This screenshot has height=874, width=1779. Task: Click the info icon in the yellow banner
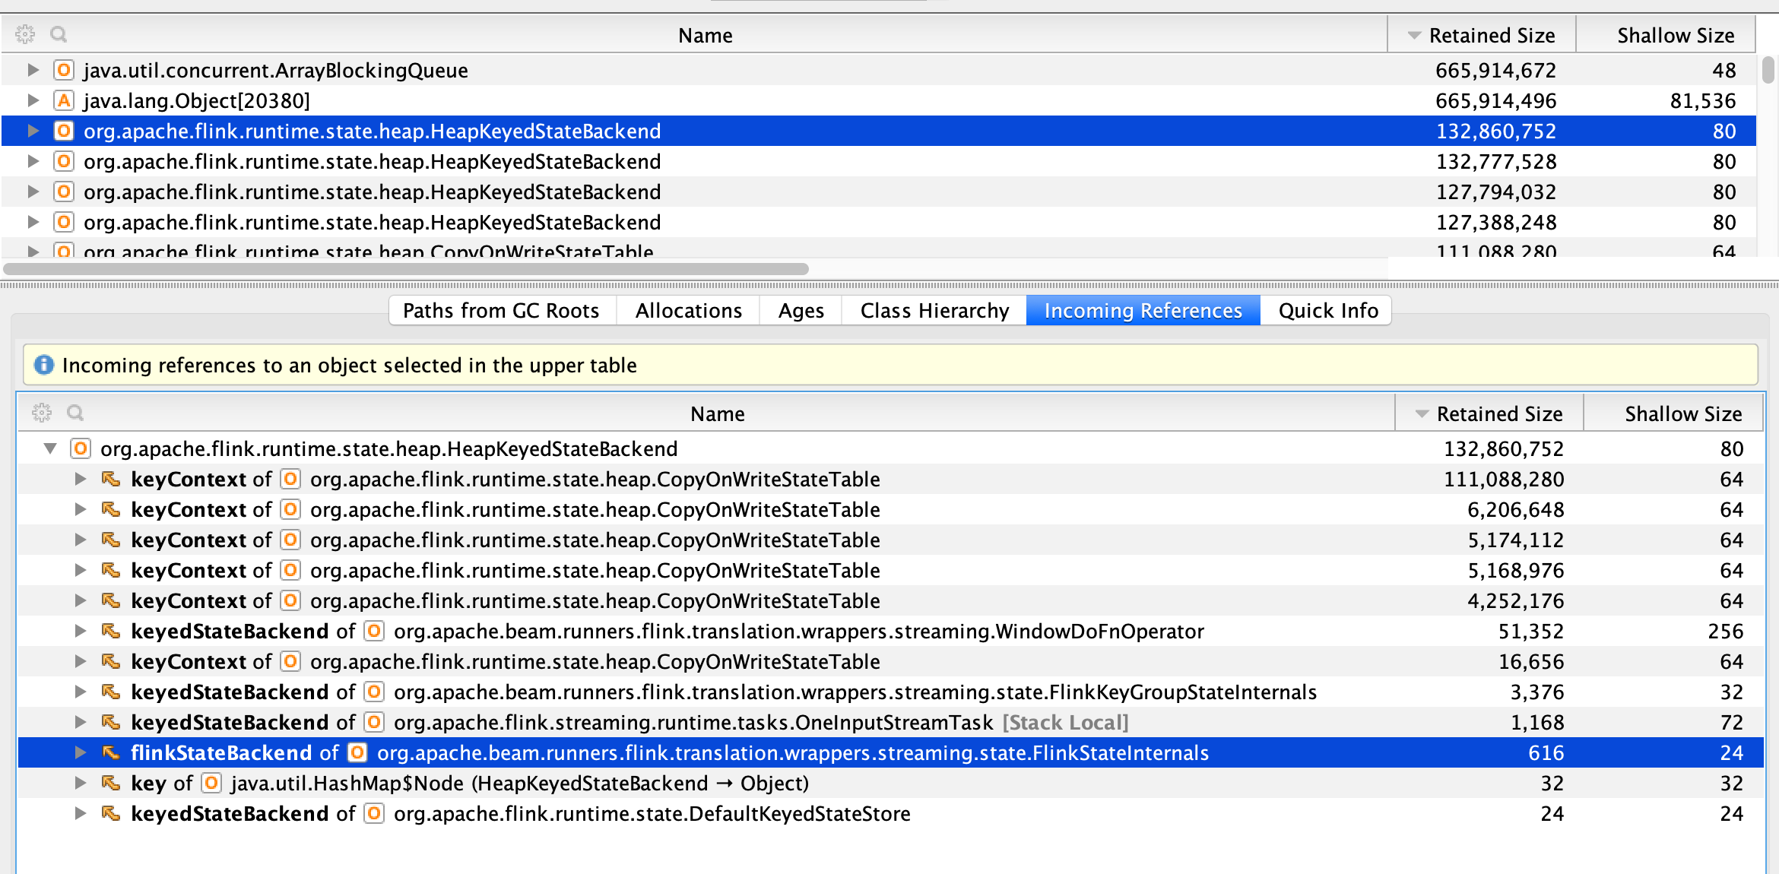(44, 365)
